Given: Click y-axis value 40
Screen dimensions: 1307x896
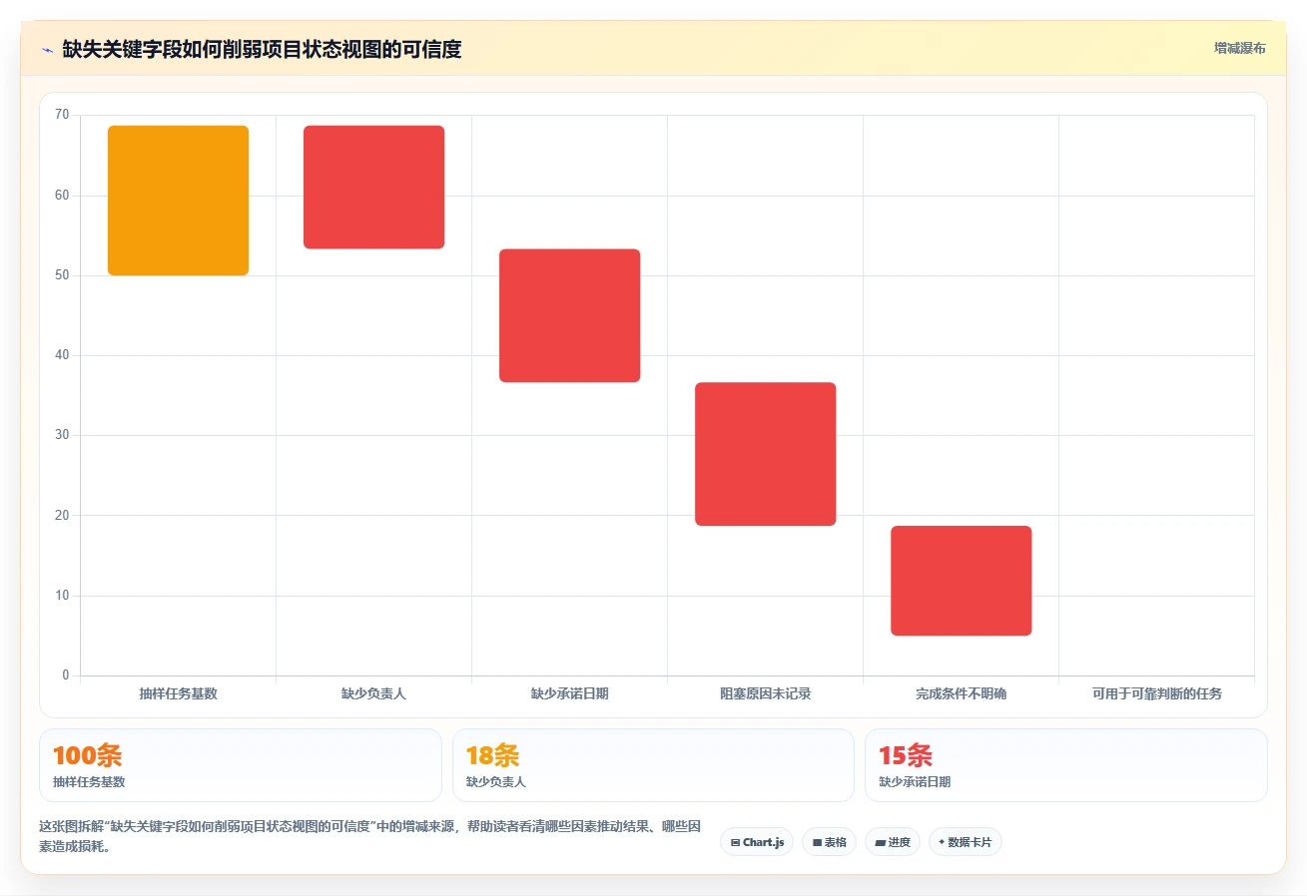Looking at the screenshot, I should coord(62,355).
